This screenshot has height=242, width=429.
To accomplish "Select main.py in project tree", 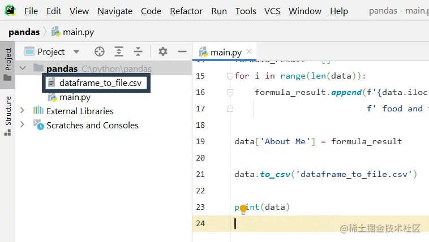I will pyautogui.click(x=69, y=97).
